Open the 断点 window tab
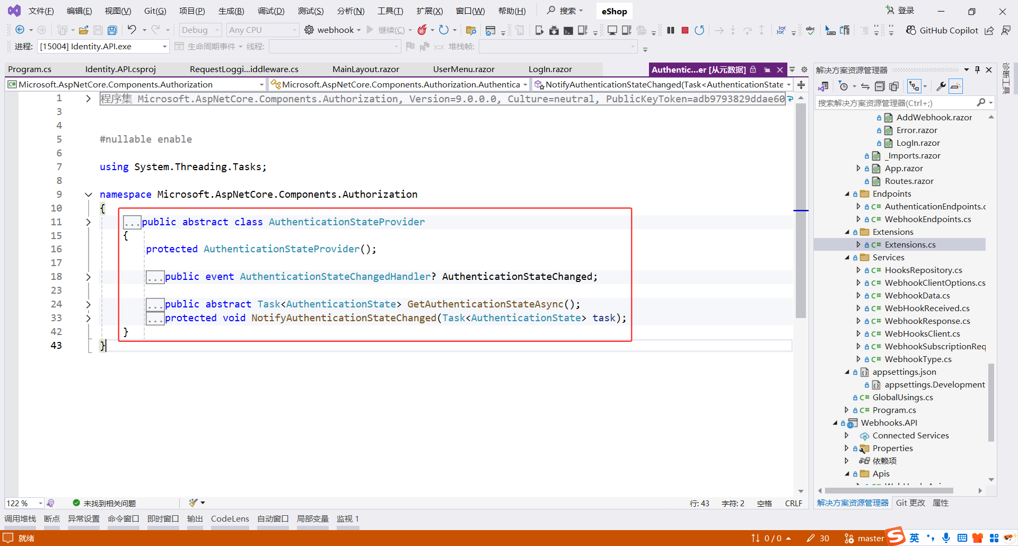 coord(52,518)
